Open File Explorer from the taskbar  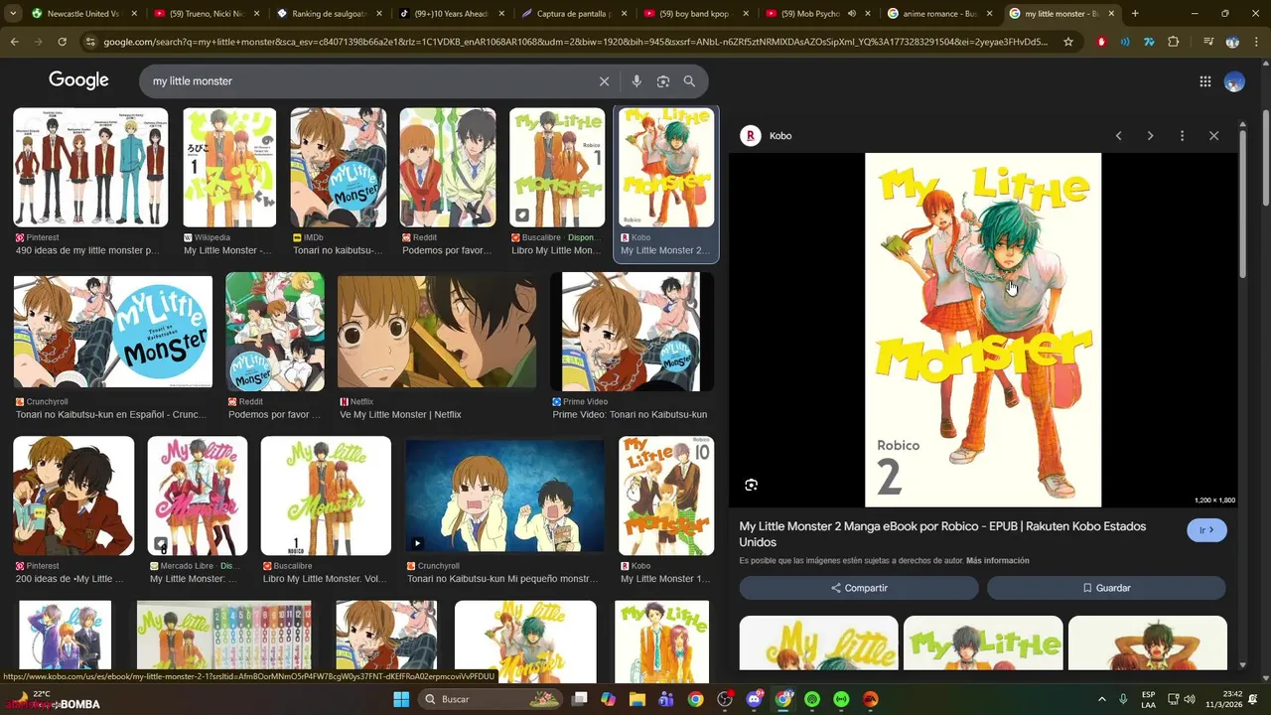click(637, 699)
